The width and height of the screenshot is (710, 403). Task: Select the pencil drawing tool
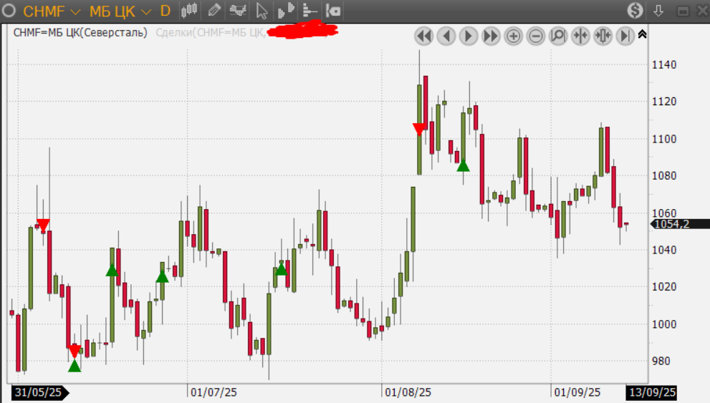[x=214, y=11]
